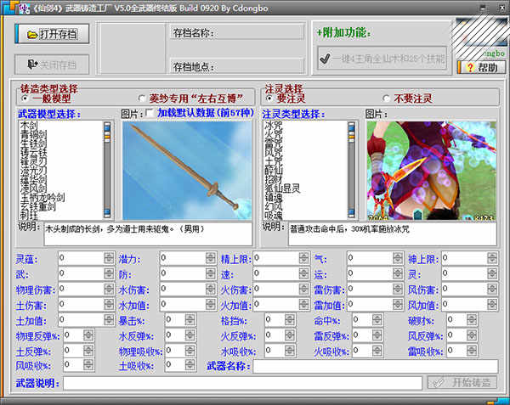Increase the 命中% value with up arrow

tap(377, 318)
